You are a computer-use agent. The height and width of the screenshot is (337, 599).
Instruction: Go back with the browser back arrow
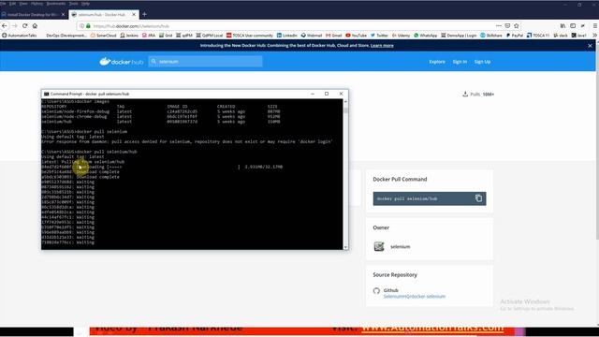click(5, 25)
